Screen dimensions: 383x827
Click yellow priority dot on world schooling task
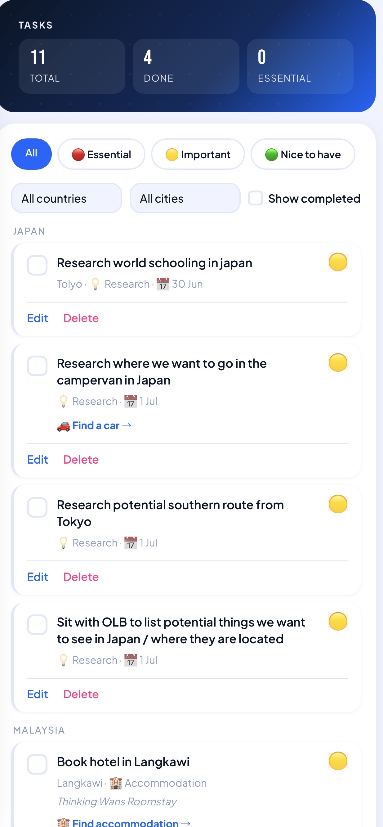click(338, 262)
